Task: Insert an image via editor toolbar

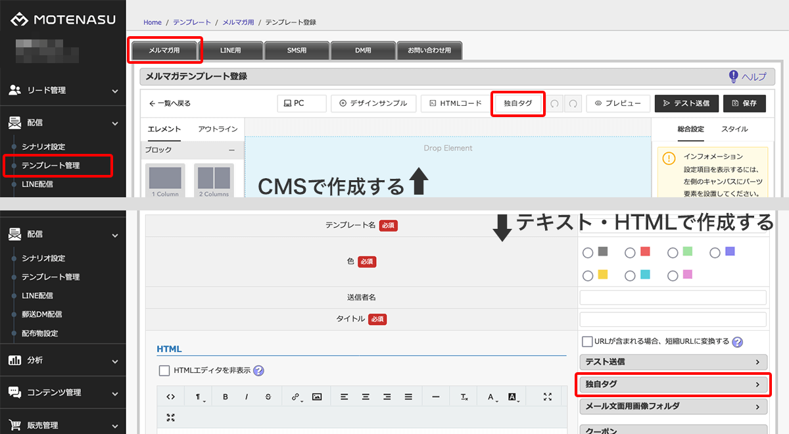Action: [x=317, y=397]
